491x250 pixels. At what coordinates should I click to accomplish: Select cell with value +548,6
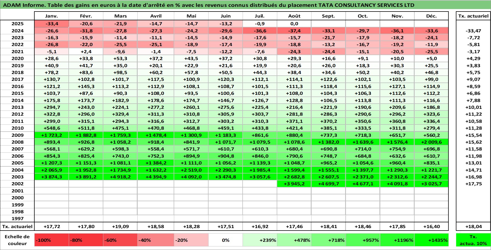52,128
